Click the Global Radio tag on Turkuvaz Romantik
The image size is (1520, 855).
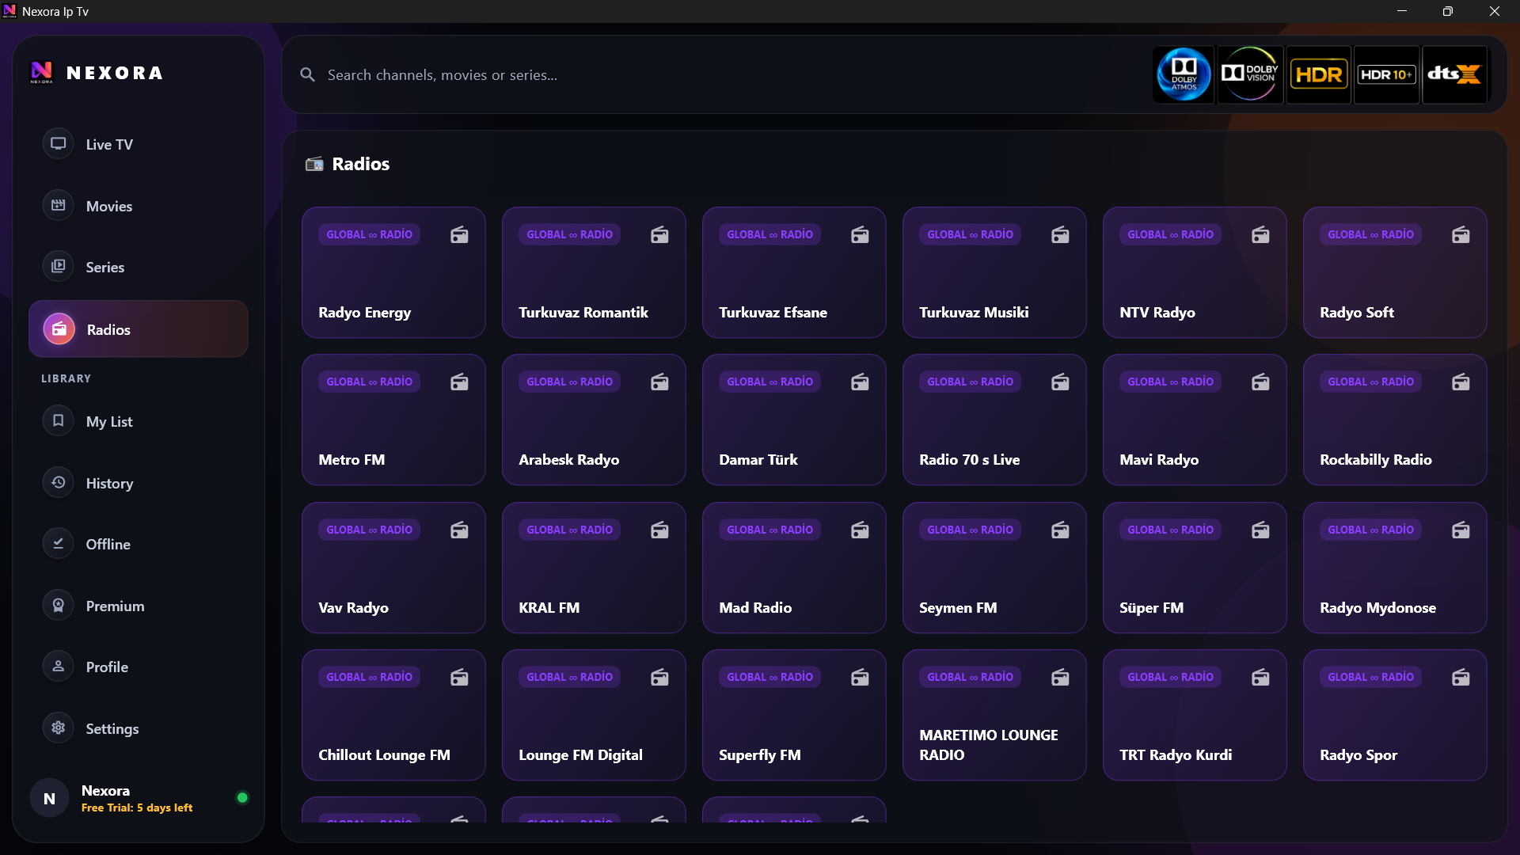click(x=569, y=234)
